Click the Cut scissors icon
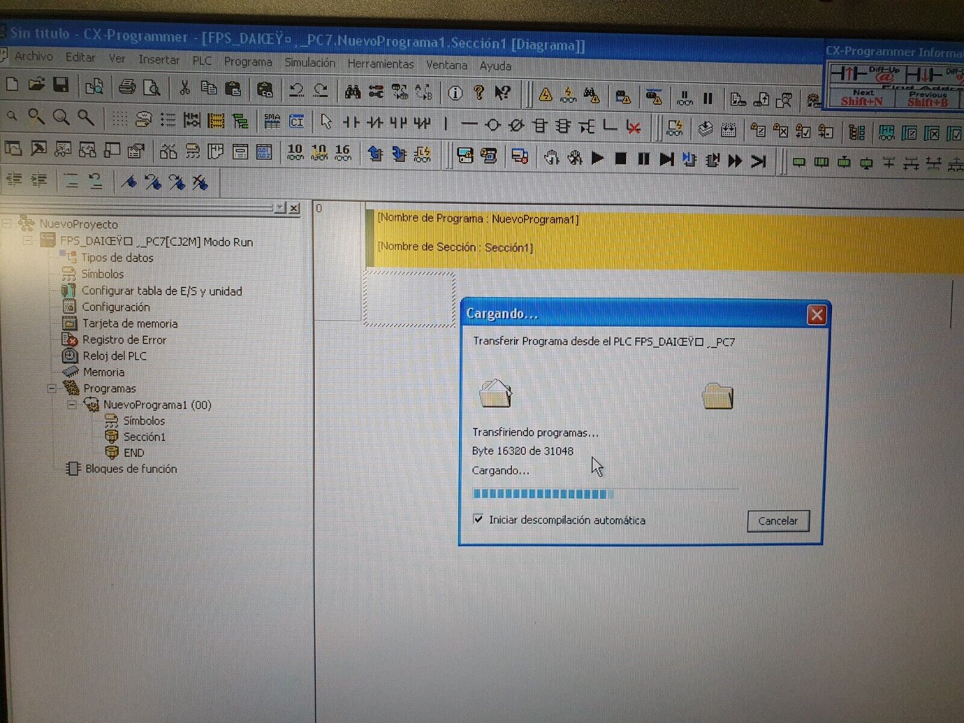Screen dimensions: 964x723 (x=184, y=88)
